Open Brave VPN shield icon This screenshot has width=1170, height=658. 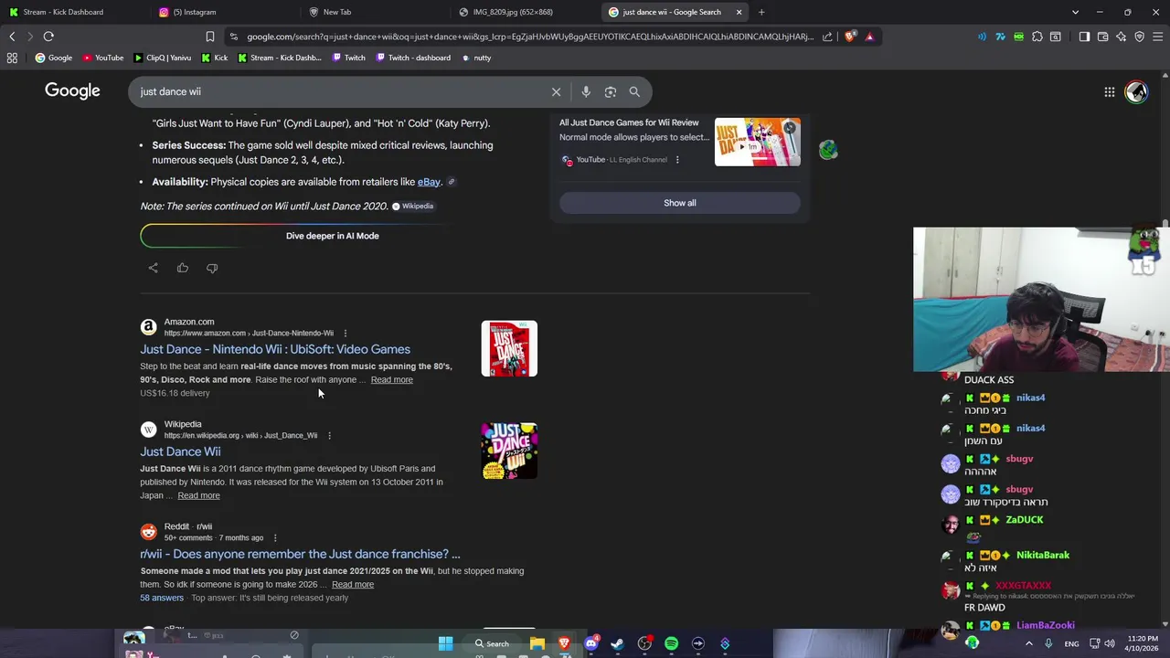point(1139,37)
